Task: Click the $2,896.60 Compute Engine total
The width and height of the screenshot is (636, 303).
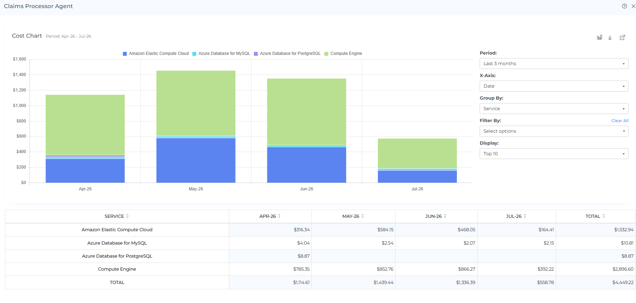Action: tap(596, 269)
